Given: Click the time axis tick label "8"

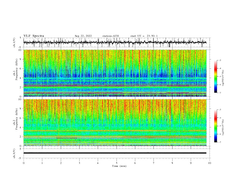Looking at the screenshot, I should coord(172,163).
